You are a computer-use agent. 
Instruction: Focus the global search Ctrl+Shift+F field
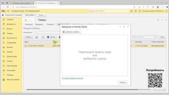[108, 11]
